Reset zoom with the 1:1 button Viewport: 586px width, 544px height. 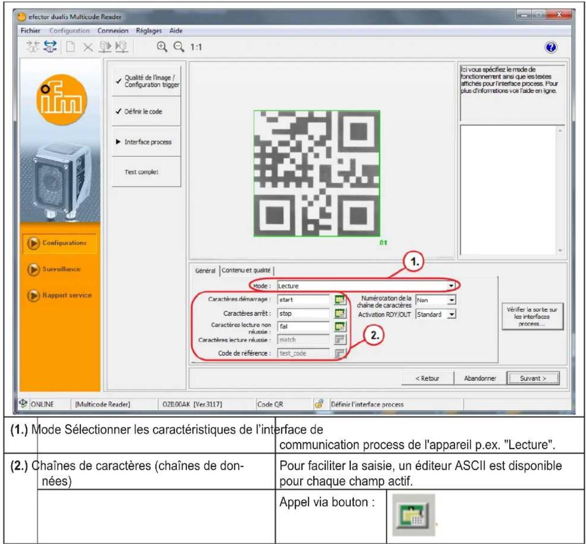[196, 47]
